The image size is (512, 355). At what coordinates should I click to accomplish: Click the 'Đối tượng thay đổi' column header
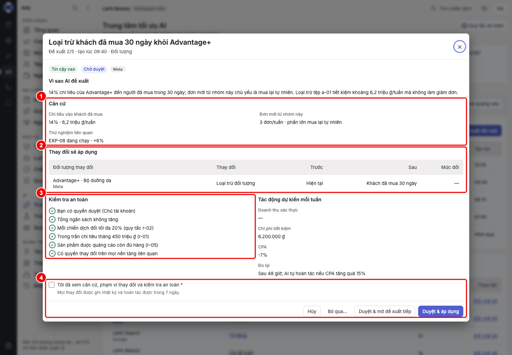73,167
